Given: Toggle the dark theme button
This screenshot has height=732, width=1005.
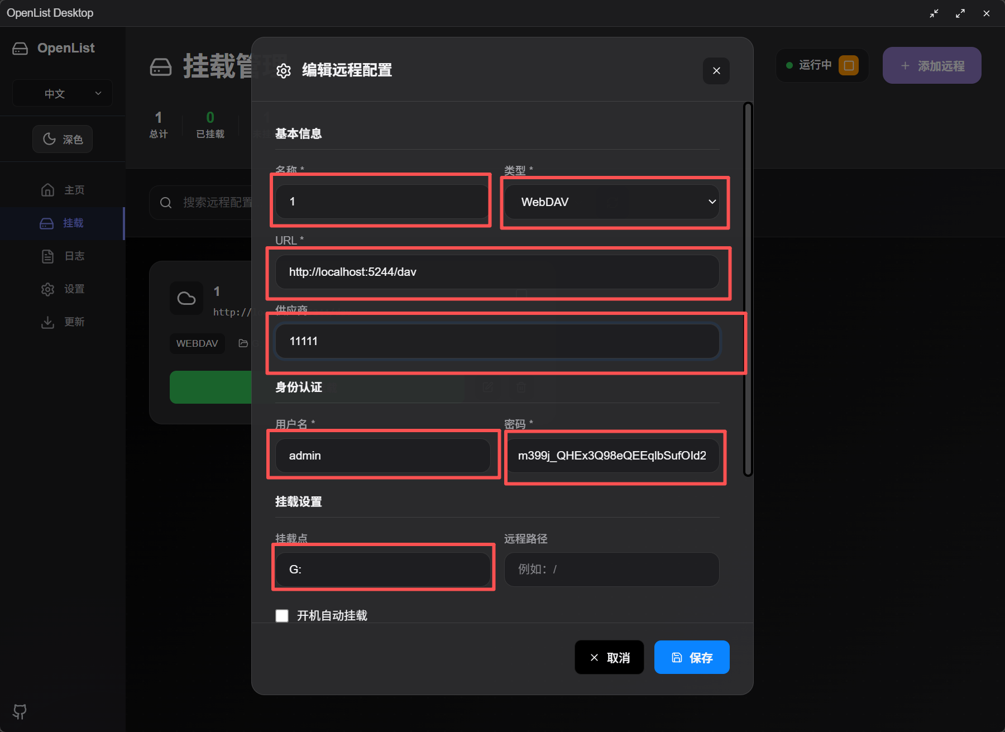Looking at the screenshot, I should pyautogui.click(x=63, y=139).
